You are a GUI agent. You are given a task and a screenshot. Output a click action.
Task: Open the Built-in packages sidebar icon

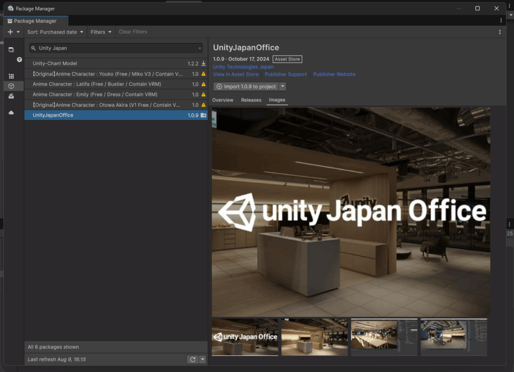[11, 96]
